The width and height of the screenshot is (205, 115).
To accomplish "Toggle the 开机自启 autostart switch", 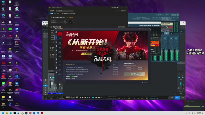I will pos(51,14).
